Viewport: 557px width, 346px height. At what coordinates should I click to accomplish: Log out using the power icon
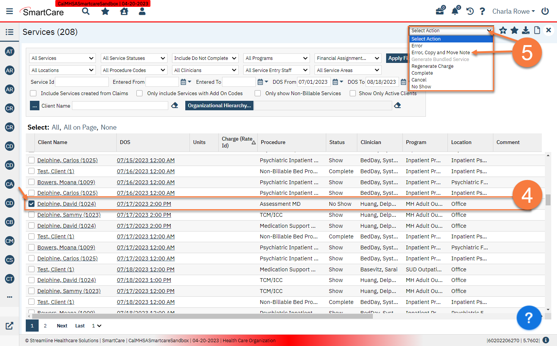click(545, 11)
